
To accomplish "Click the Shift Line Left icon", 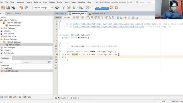I will 118,17.
